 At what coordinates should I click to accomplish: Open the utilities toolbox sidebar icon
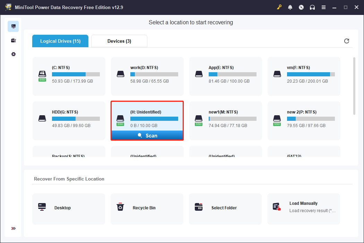pos(13,40)
